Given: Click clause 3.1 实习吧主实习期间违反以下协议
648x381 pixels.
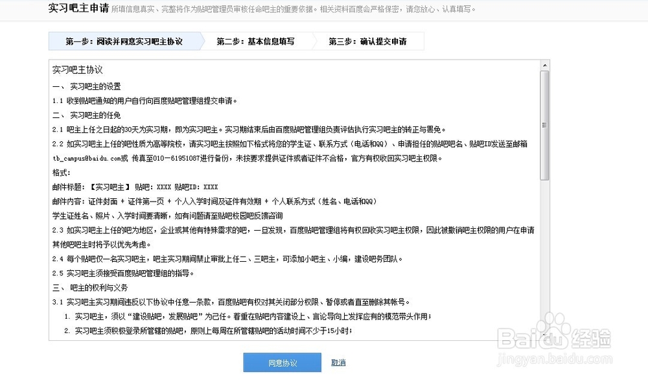Looking at the screenshot, I should 231,302.
